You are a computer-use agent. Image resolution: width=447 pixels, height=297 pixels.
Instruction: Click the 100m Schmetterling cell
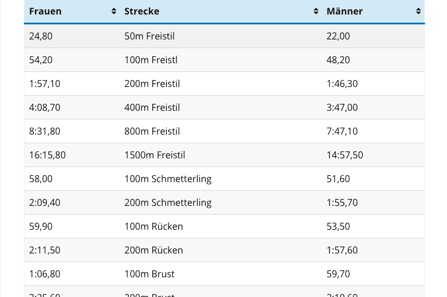168,179
